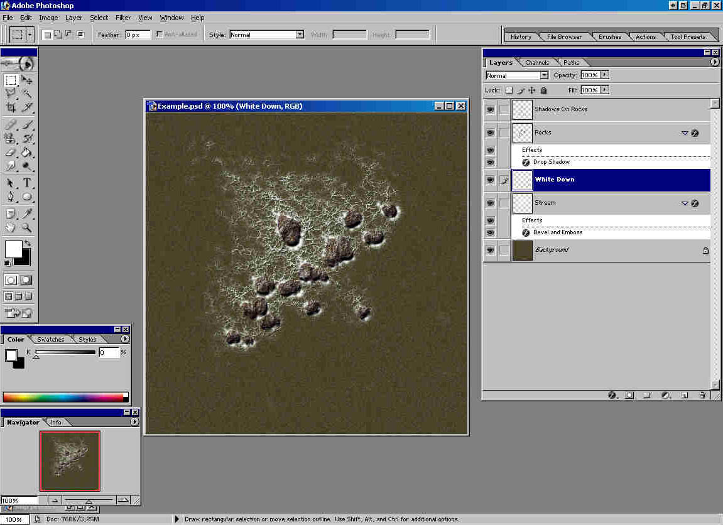723x525 pixels.
Task: Select the Hand tool
Action: 11,228
